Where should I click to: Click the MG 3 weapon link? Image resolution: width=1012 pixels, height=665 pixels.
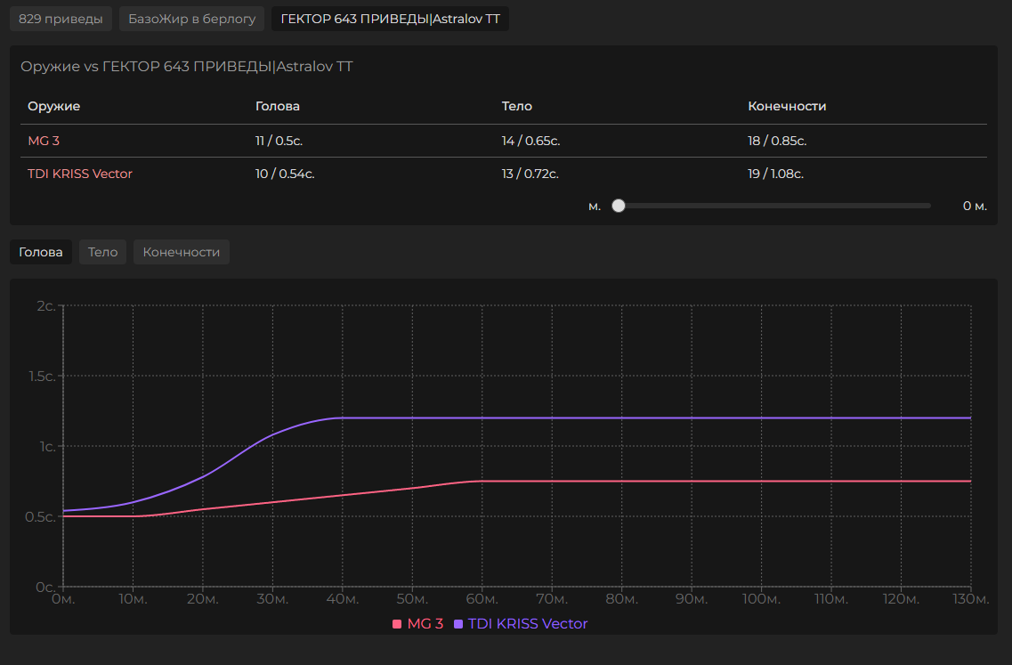click(44, 141)
